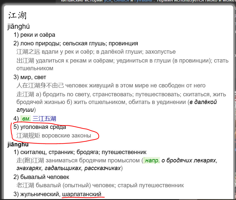Image resolution: width=236 pixels, height=200 pixels.
Task: Click the green "вм." abbreviation label
Action: [26, 119]
